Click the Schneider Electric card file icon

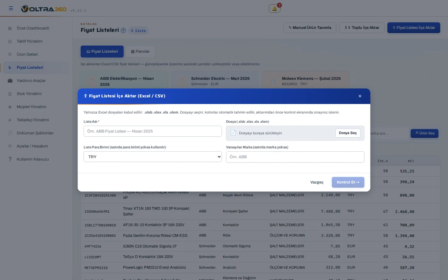click(182, 81)
